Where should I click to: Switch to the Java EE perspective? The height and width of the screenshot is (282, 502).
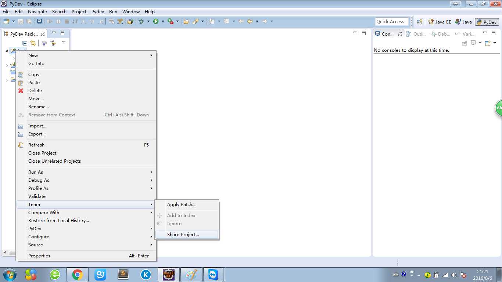pyautogui.click(x=440, y=22)
